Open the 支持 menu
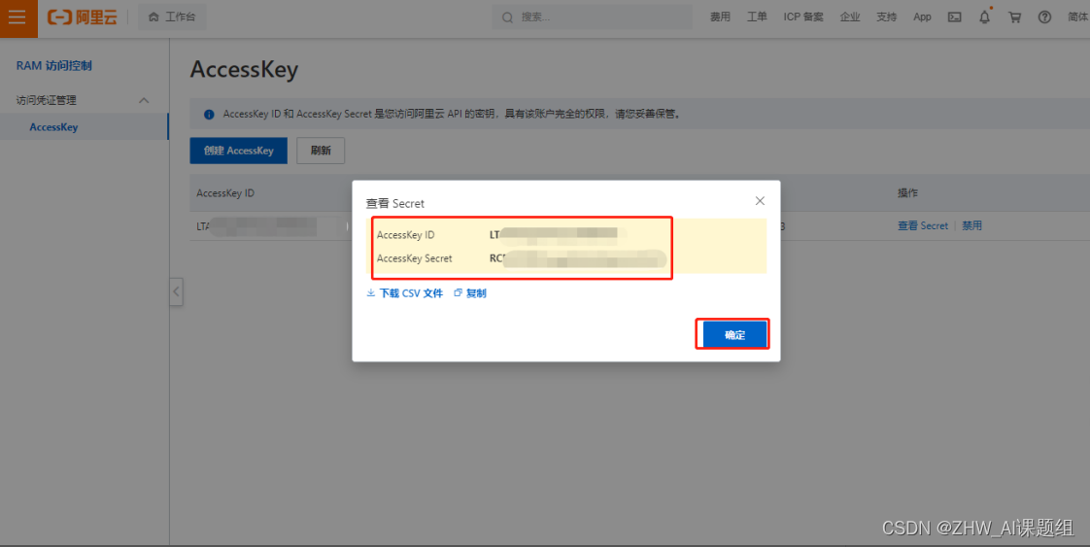The width and height of the screenshot is (1090, 547). pos(886,17)
